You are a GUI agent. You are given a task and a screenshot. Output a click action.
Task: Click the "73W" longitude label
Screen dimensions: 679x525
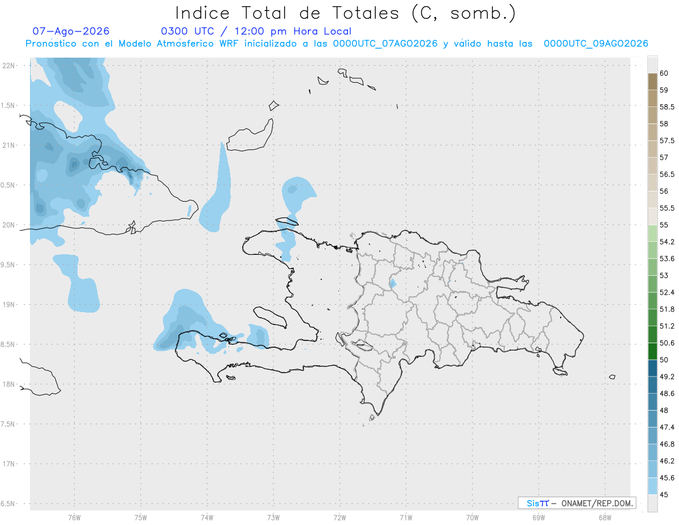(x=273, y=517)
